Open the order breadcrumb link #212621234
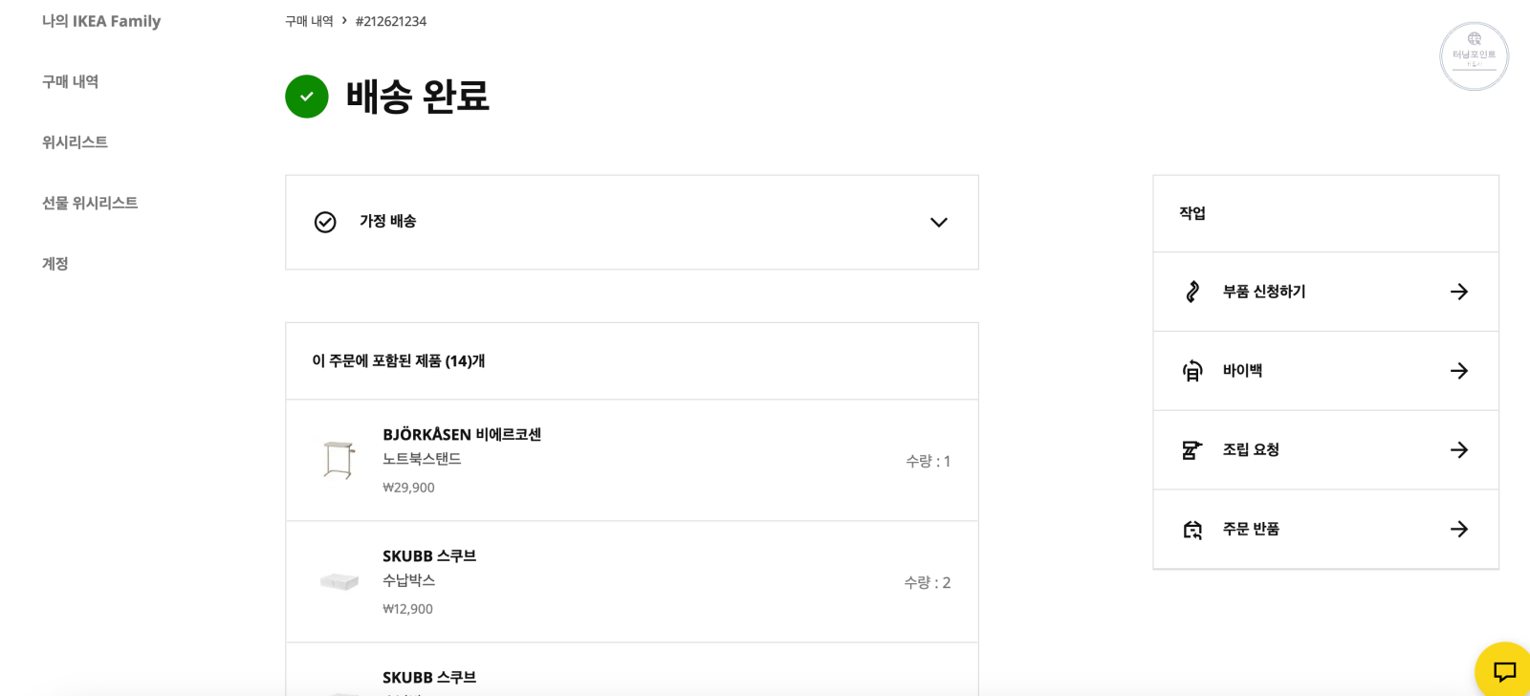This screenshot has width=1530, height=696. click(389, 20)
